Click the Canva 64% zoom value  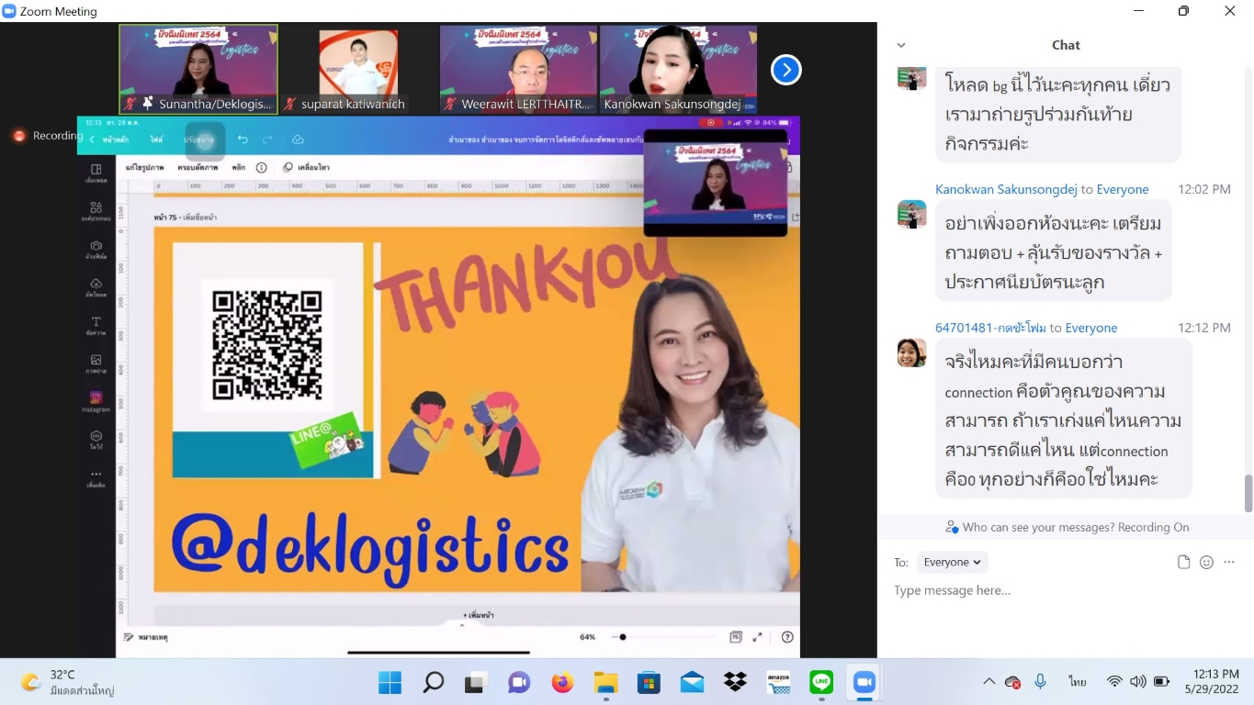point(587,637)
